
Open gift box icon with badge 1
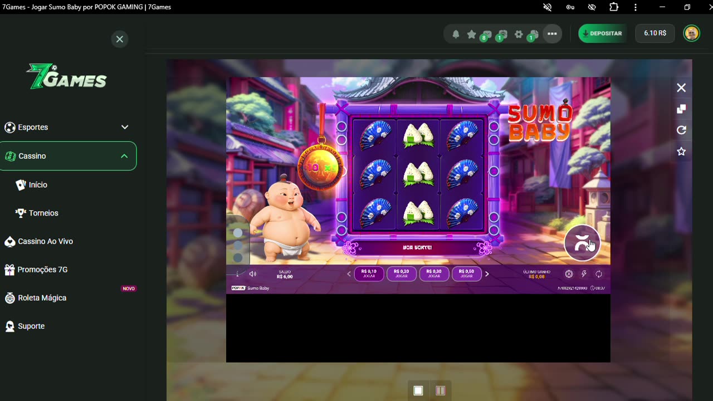point(502,35)
